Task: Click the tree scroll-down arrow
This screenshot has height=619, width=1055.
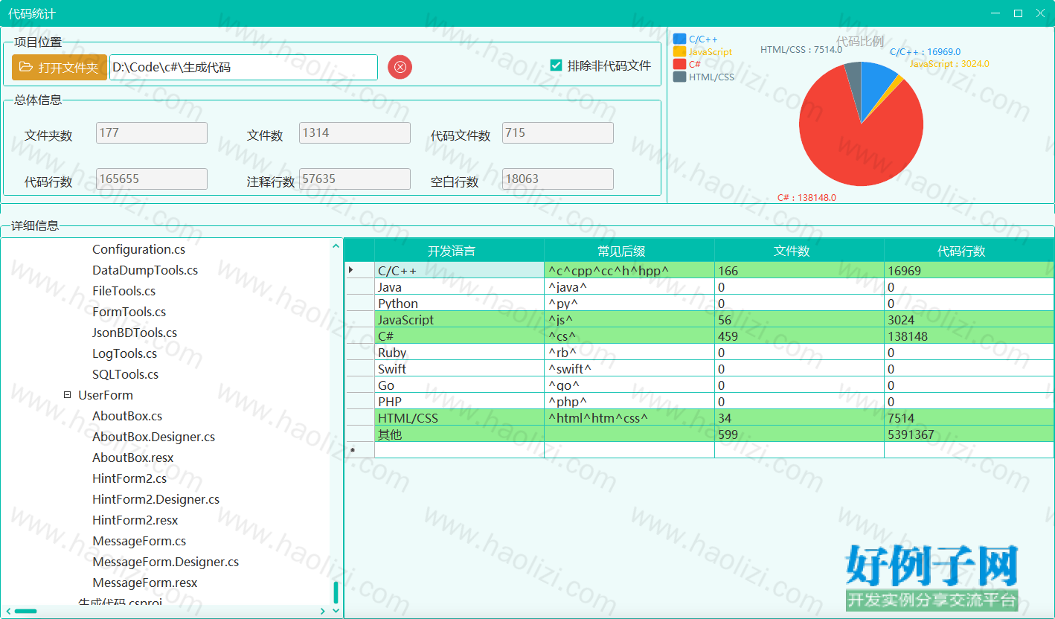Action: 336,611
